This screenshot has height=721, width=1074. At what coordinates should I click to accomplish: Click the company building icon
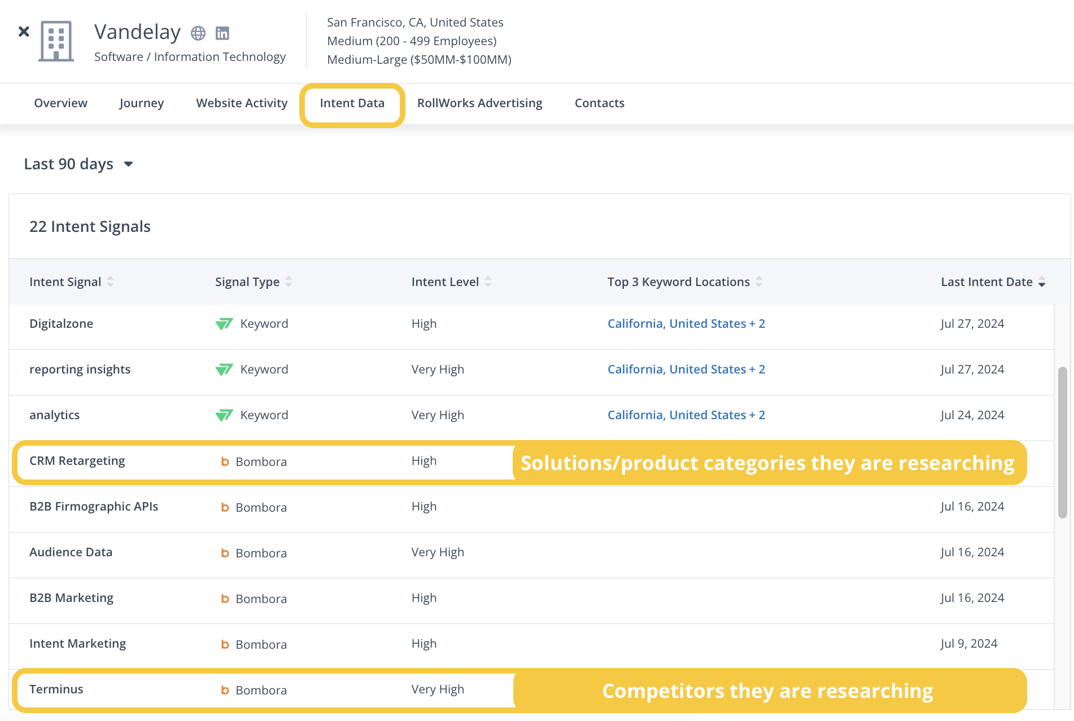56,41
